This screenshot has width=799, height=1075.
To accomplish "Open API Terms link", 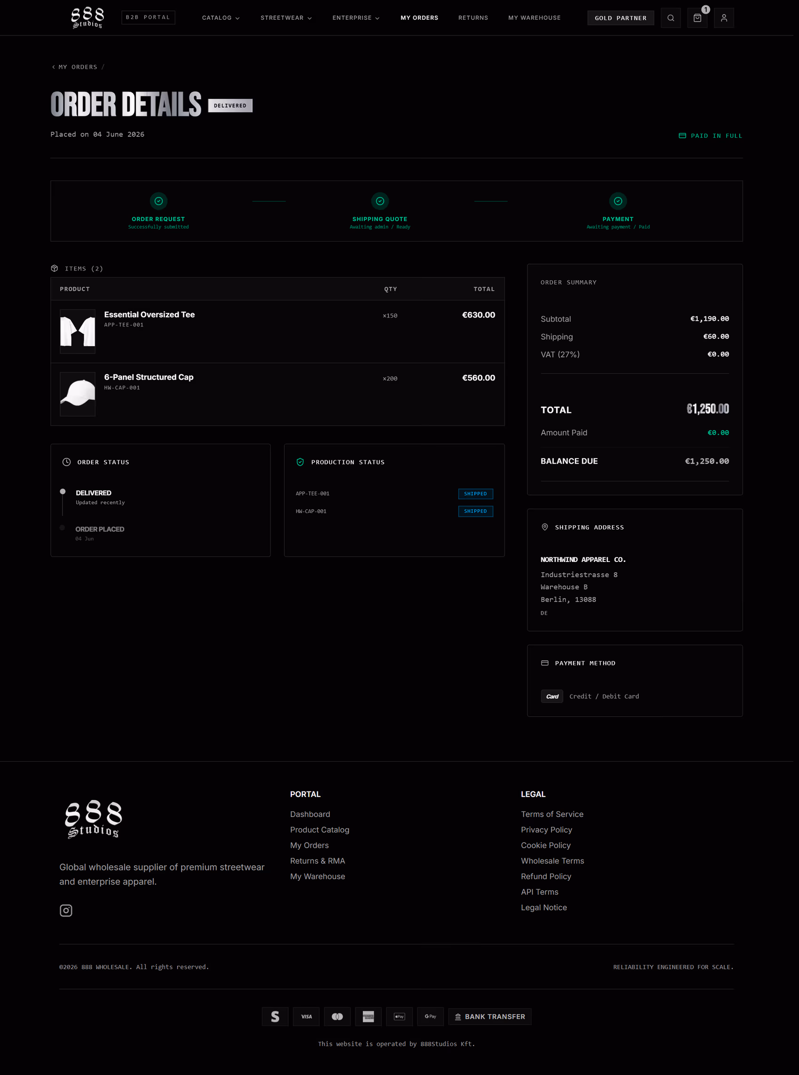I will point(539,892).
